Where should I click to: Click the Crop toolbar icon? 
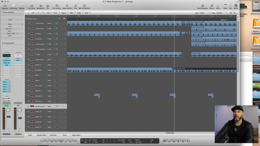pos(75,6)
